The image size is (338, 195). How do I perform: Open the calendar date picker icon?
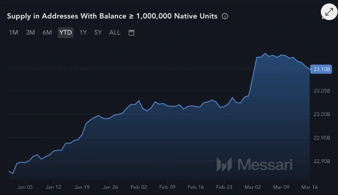(131, 32)
